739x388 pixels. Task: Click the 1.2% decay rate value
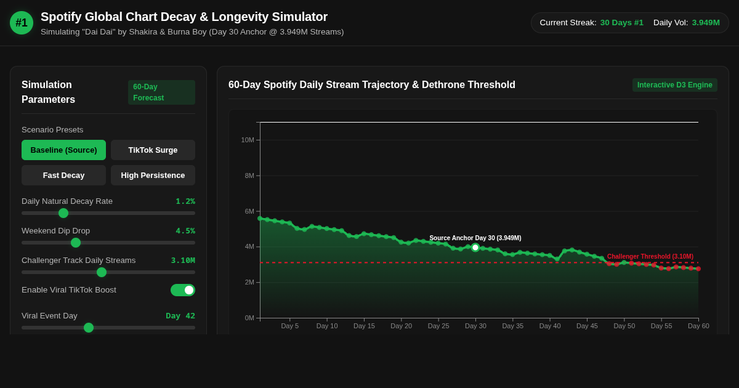tap(185, 201)
